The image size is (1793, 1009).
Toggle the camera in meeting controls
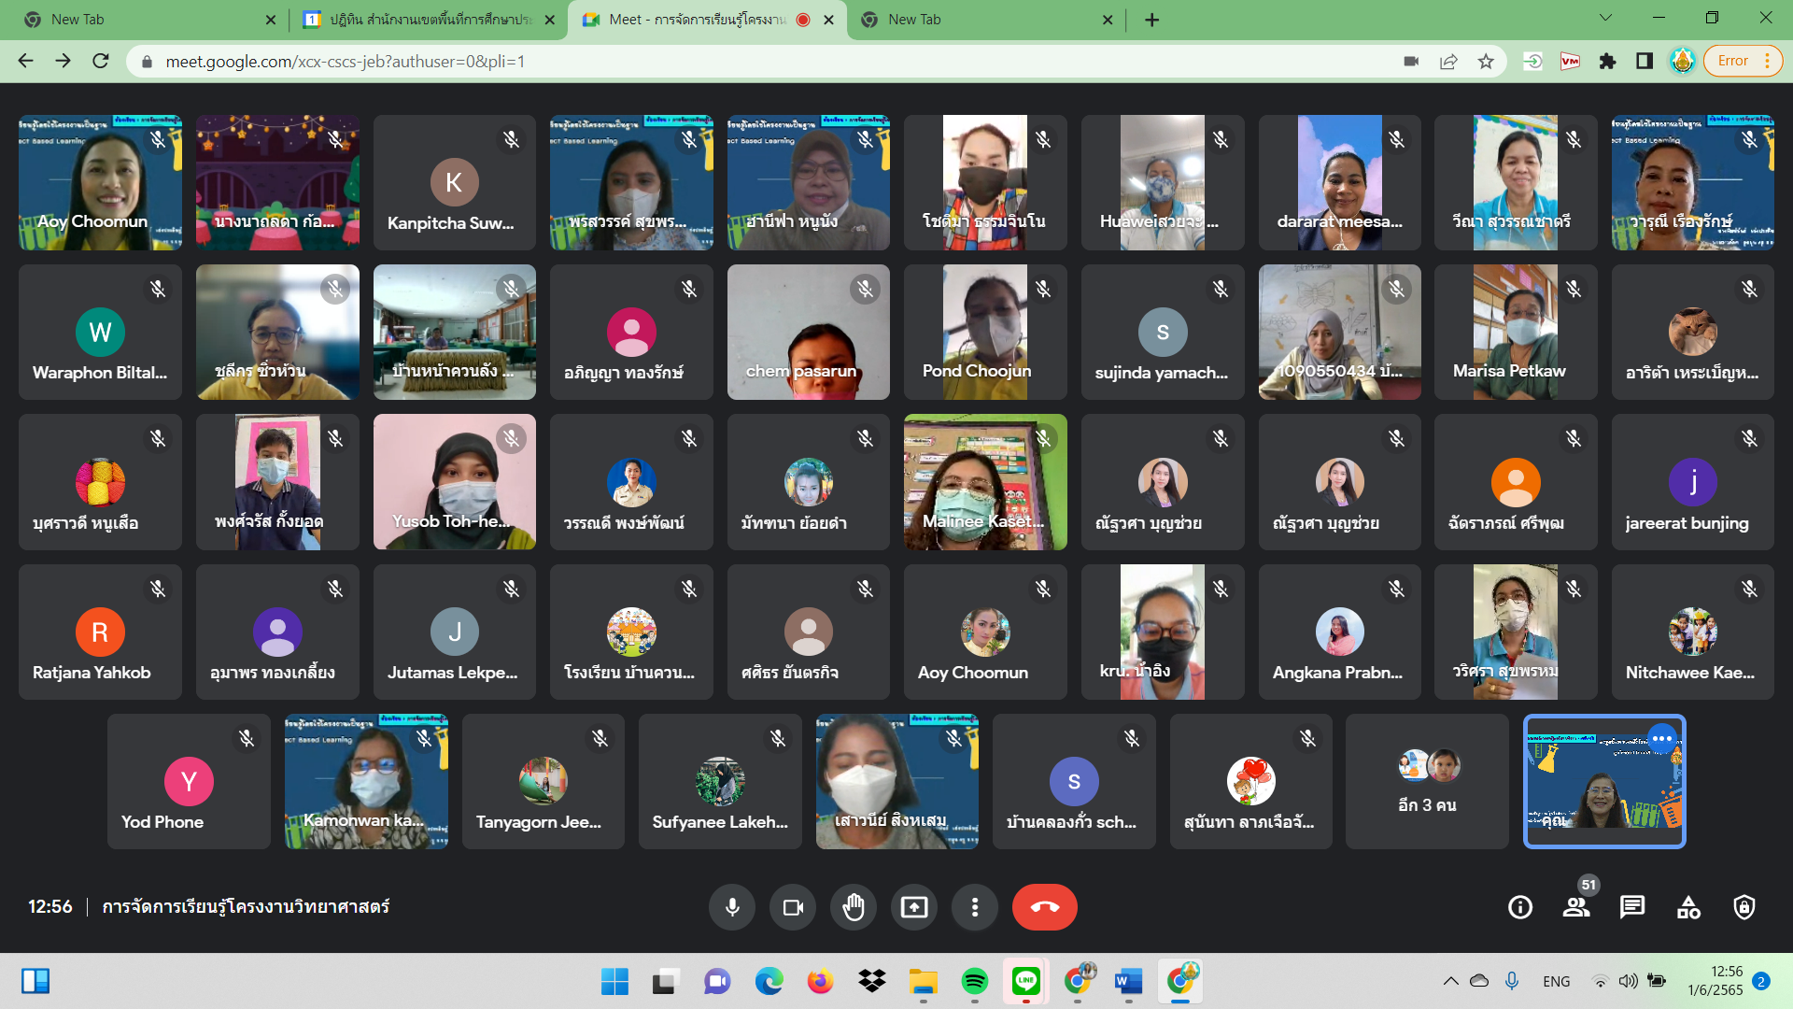click(x=793, y=907)
